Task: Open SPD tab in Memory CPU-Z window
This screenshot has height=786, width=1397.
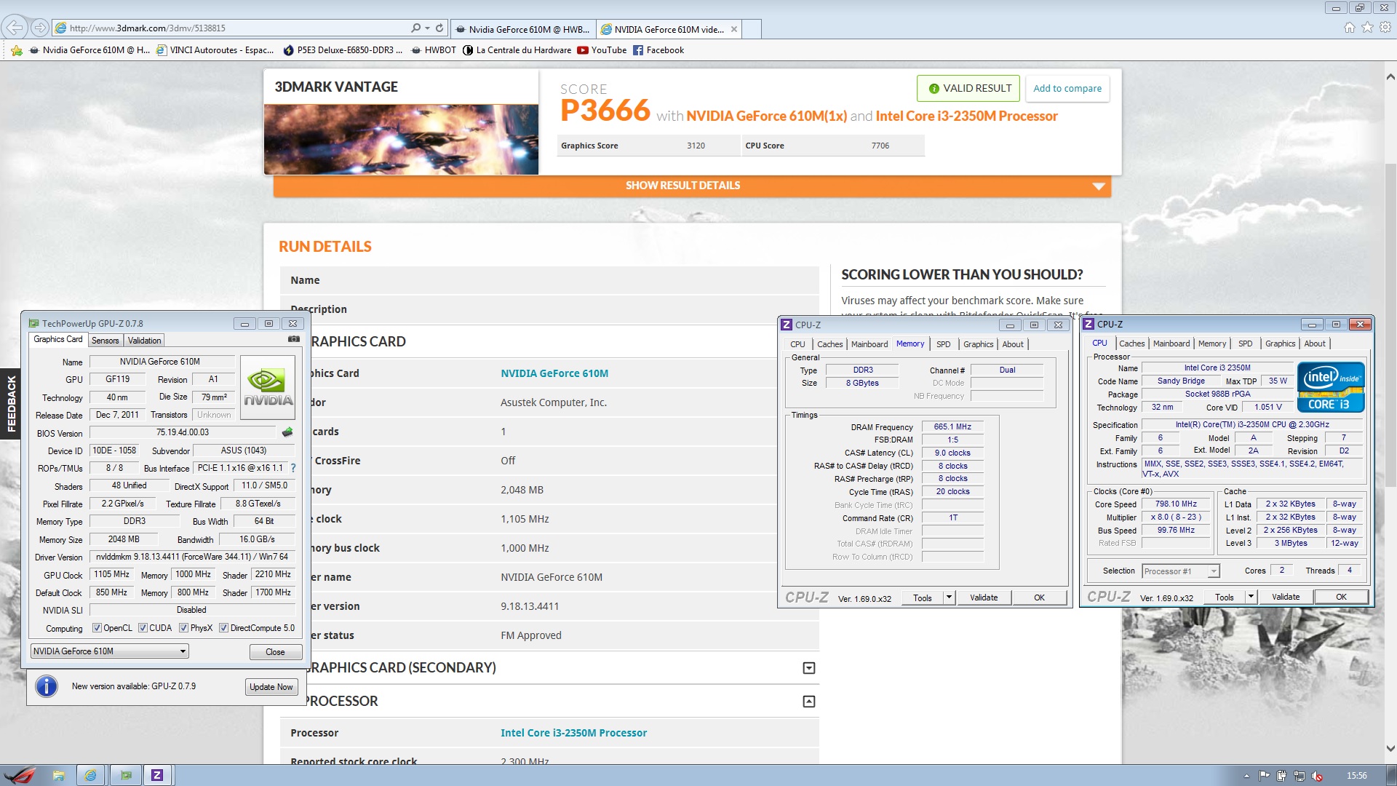Action: pyautogui.click(x=943, y=344)
